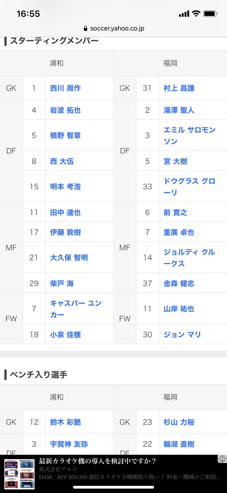
Task: View キャスパー ユンカー player page
Action: coord(76,309)
